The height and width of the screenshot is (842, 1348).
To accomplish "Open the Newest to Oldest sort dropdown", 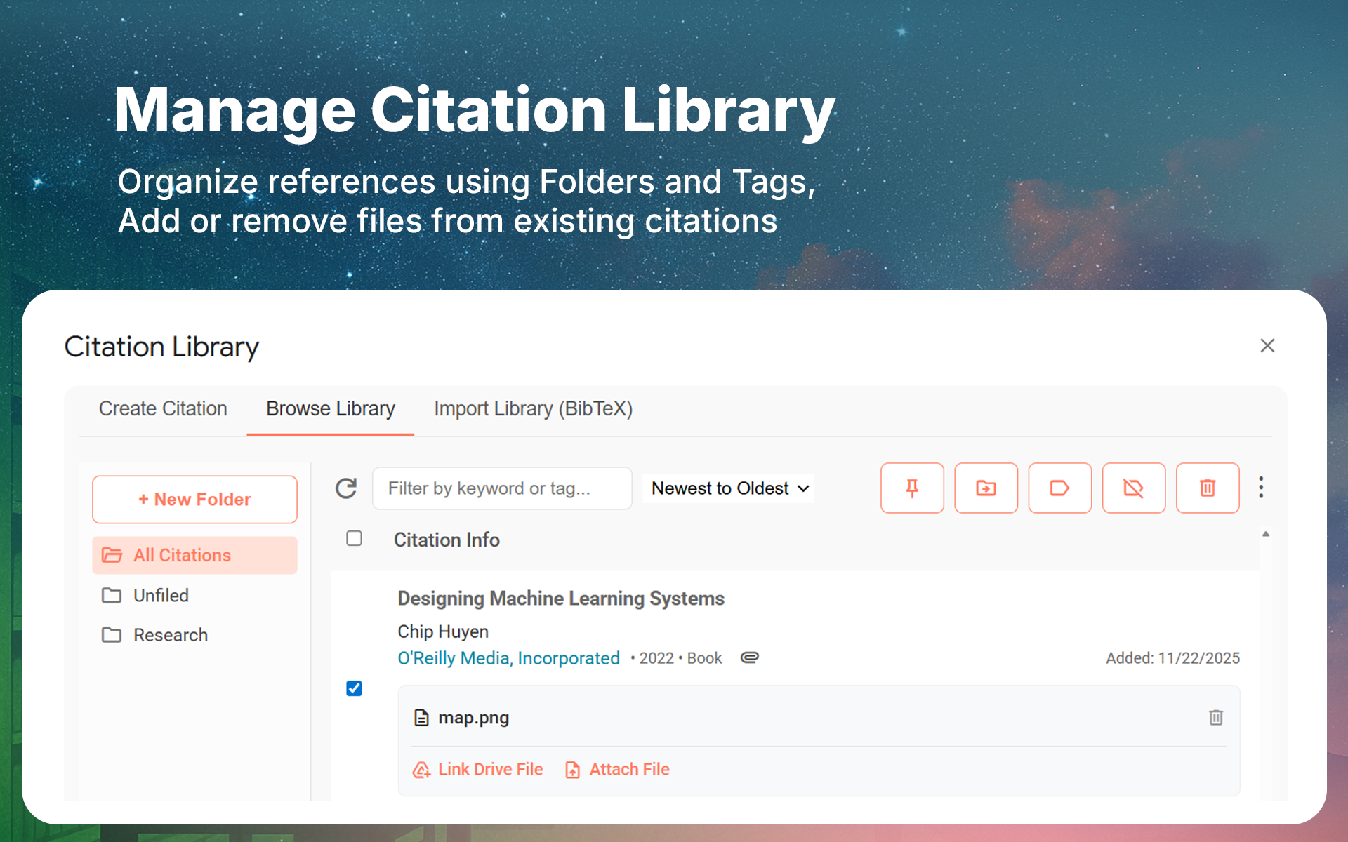I will coord(729,488).
